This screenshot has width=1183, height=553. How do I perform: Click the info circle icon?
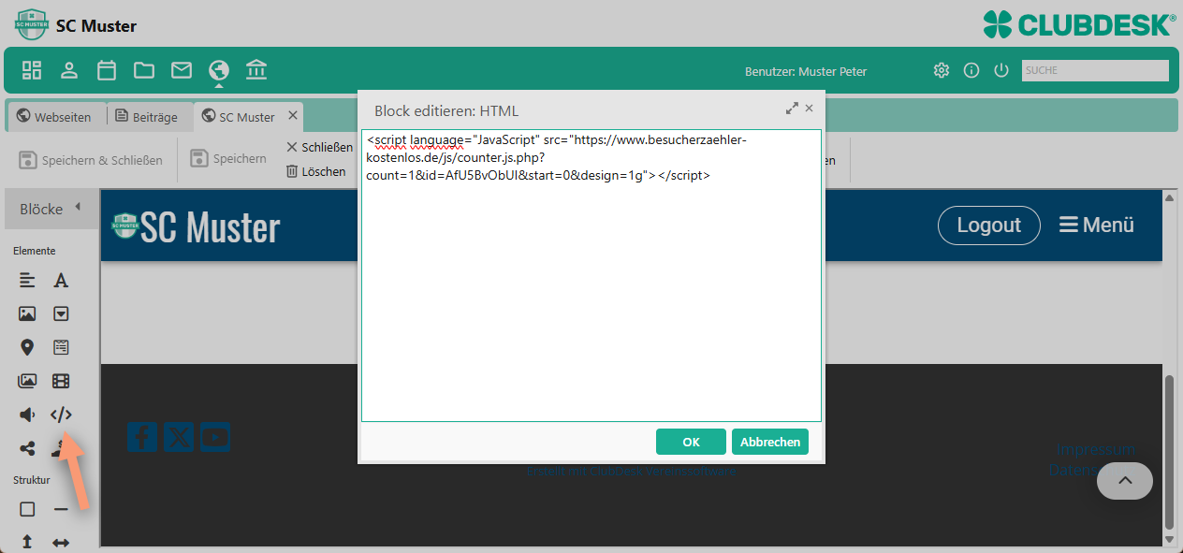[x=971, y=70]
